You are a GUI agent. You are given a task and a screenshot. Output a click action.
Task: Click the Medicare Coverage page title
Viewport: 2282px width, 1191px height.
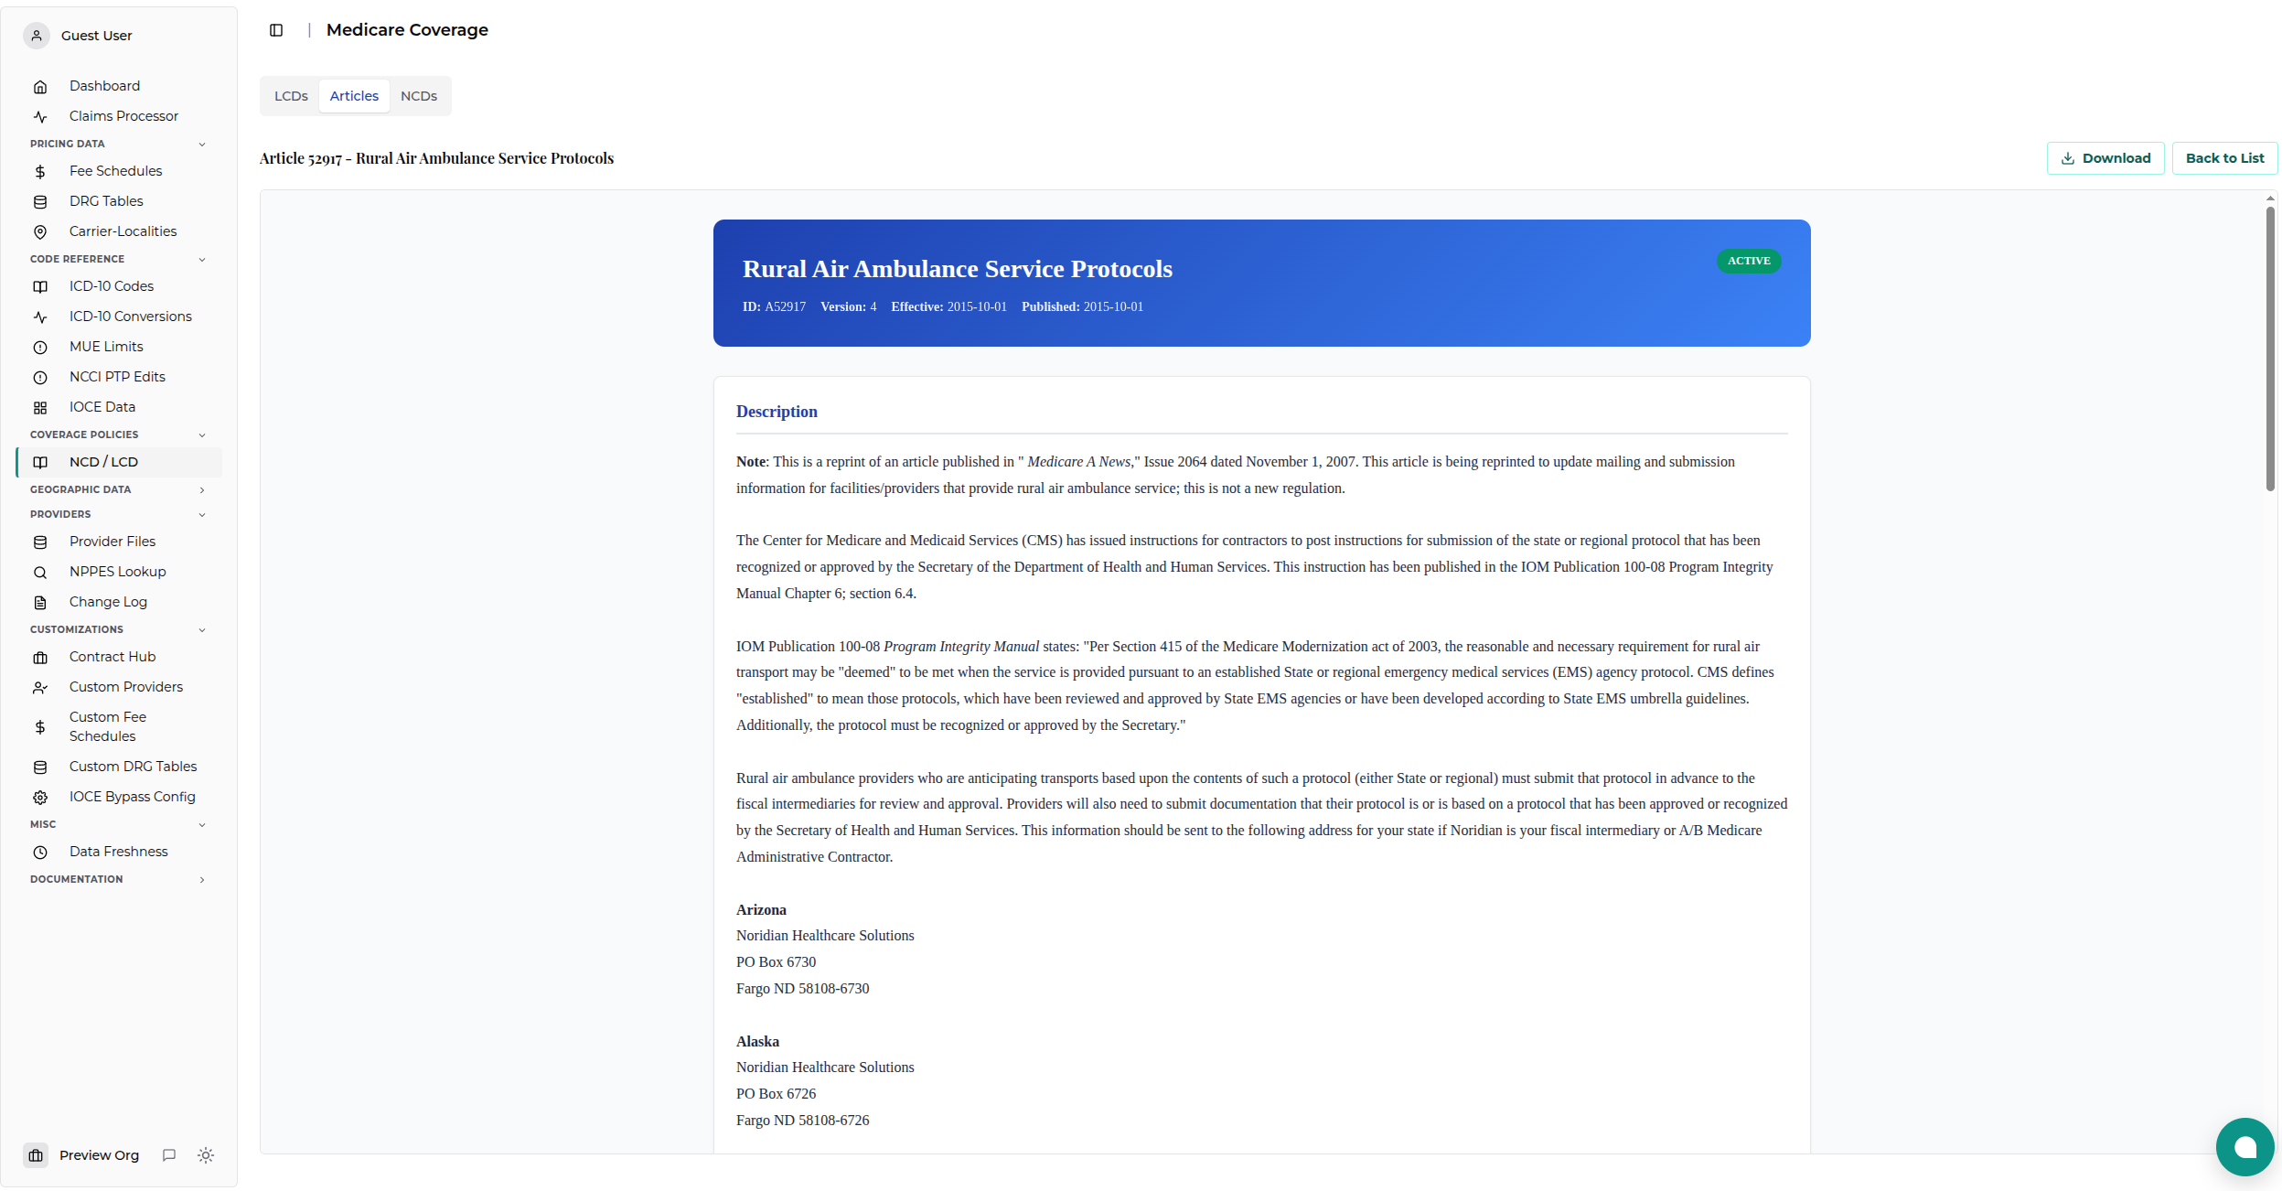pos(407,30)
